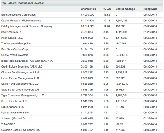This screenshot has width=164, height=133.
Task: Select State Street Global Advisors (US)
Action: pyautogui.click(x=21, y=90)
